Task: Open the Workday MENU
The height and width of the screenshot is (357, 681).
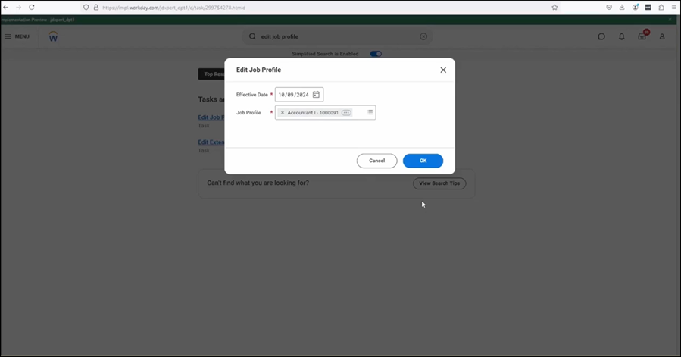Action: 17,36
